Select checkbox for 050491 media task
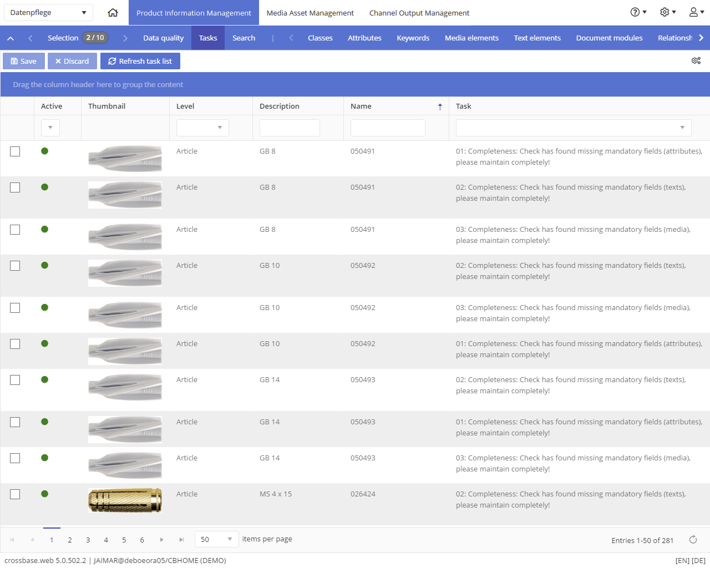The image size is (710, 568). [15, 230]
